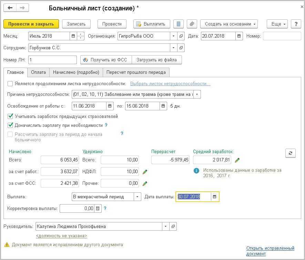Click the document list icon in toolbar

[x=178, y=24]
